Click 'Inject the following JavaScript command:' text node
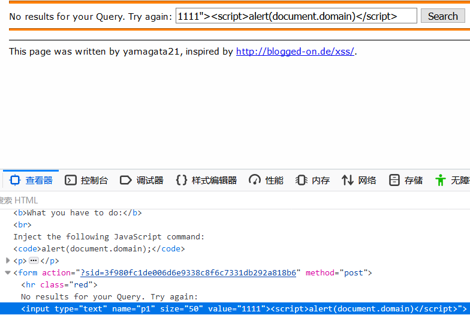Screen dimensions: 470x315 point(109,236)
